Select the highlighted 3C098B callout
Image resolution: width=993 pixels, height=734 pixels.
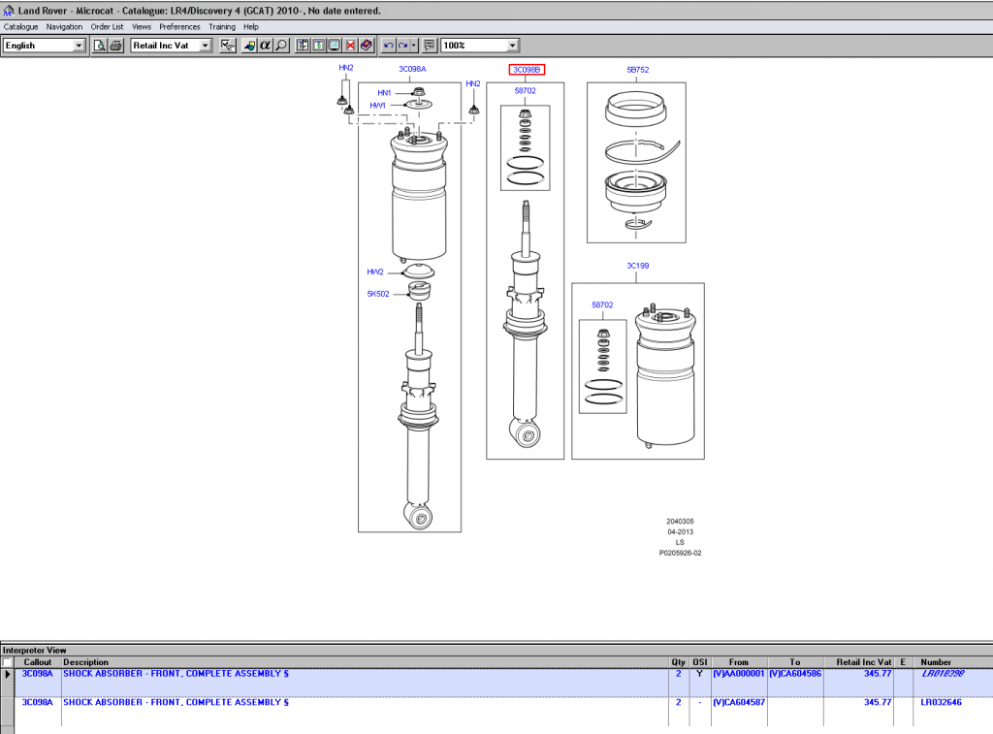(527, 70)
